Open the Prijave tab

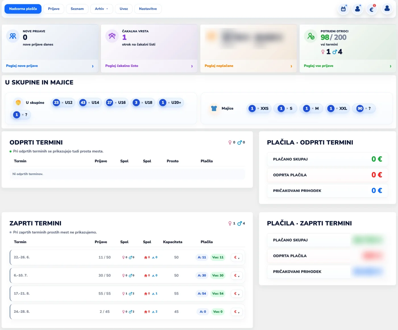[54, 9]
